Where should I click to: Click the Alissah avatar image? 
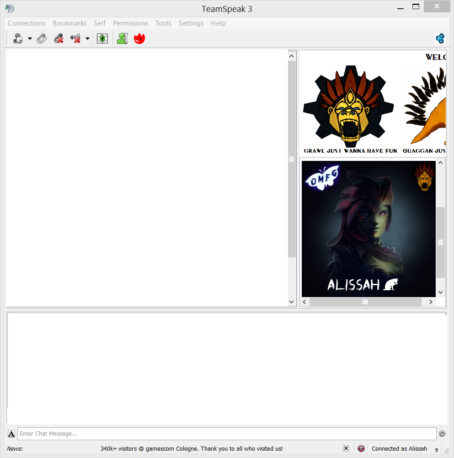369,229
